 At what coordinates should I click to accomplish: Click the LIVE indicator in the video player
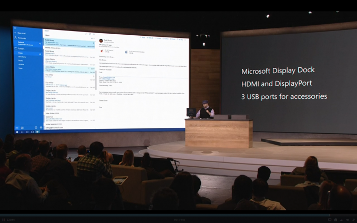pos(11,220)
